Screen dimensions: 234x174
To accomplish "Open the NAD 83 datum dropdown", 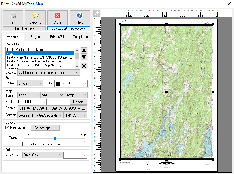I will point(75,115).
